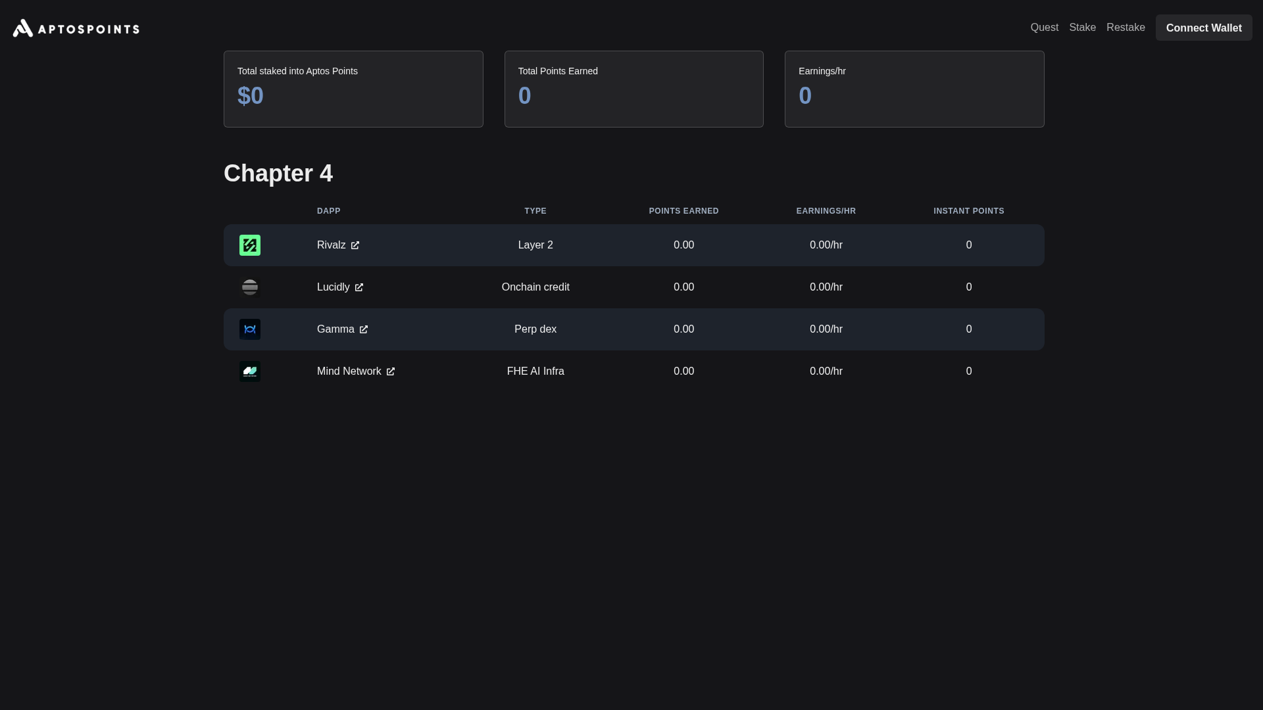Go to the Stake page
Viewport: 1263px width, 710px height.
pos(1083,28)
